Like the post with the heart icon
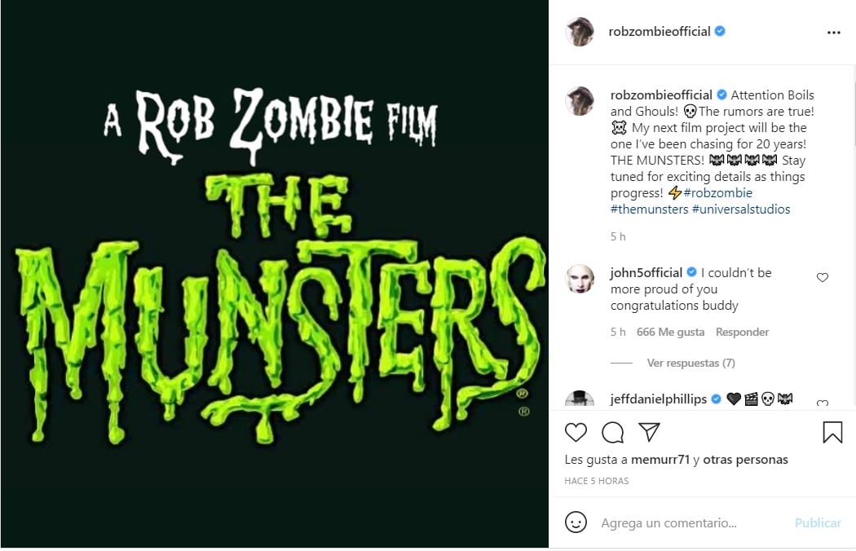Screen dimensions: 856x551 coord(576,432)
